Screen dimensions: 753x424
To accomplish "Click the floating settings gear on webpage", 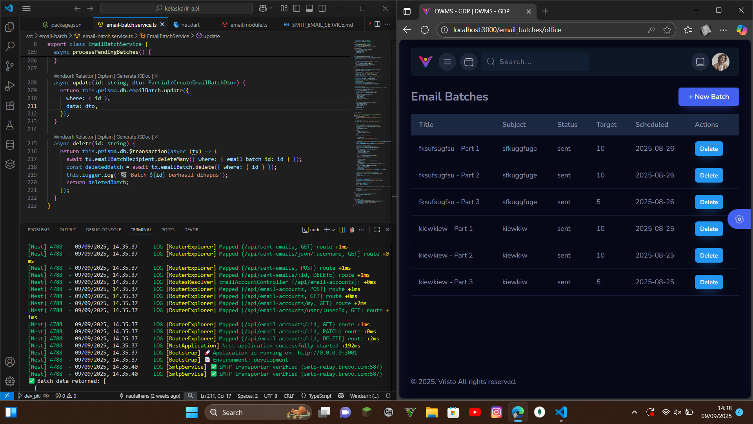I will pyautogui.click(x=739, y=219).
